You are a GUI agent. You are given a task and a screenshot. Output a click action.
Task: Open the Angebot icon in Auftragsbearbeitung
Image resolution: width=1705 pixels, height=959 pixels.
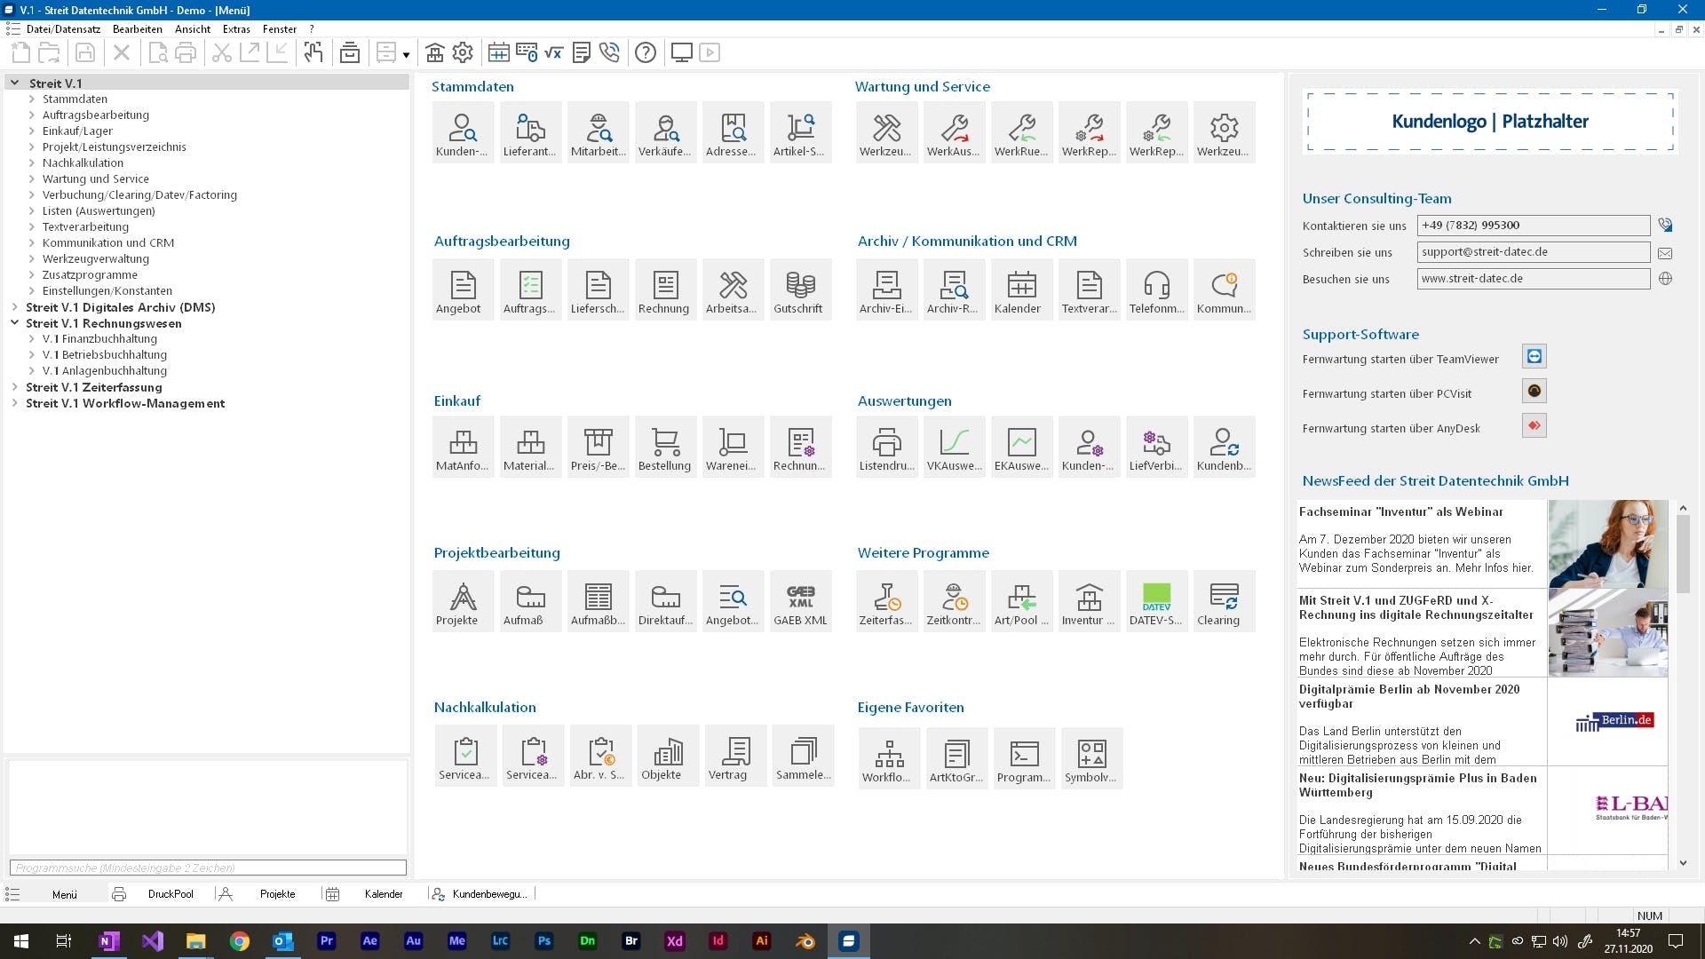coord(463,290)
